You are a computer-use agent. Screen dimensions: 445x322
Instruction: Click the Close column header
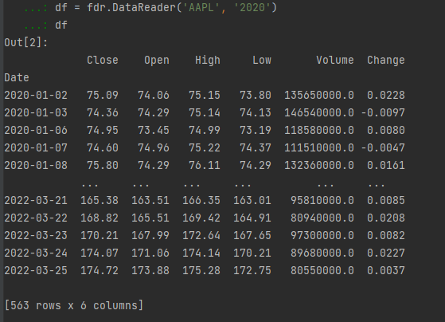[x=103, y=61]
